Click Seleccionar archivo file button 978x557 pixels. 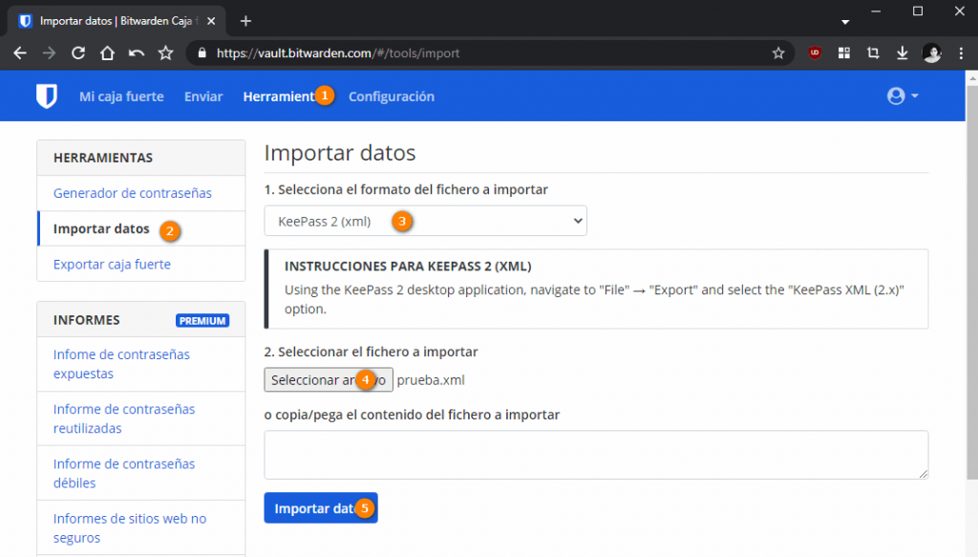[329, 380]
